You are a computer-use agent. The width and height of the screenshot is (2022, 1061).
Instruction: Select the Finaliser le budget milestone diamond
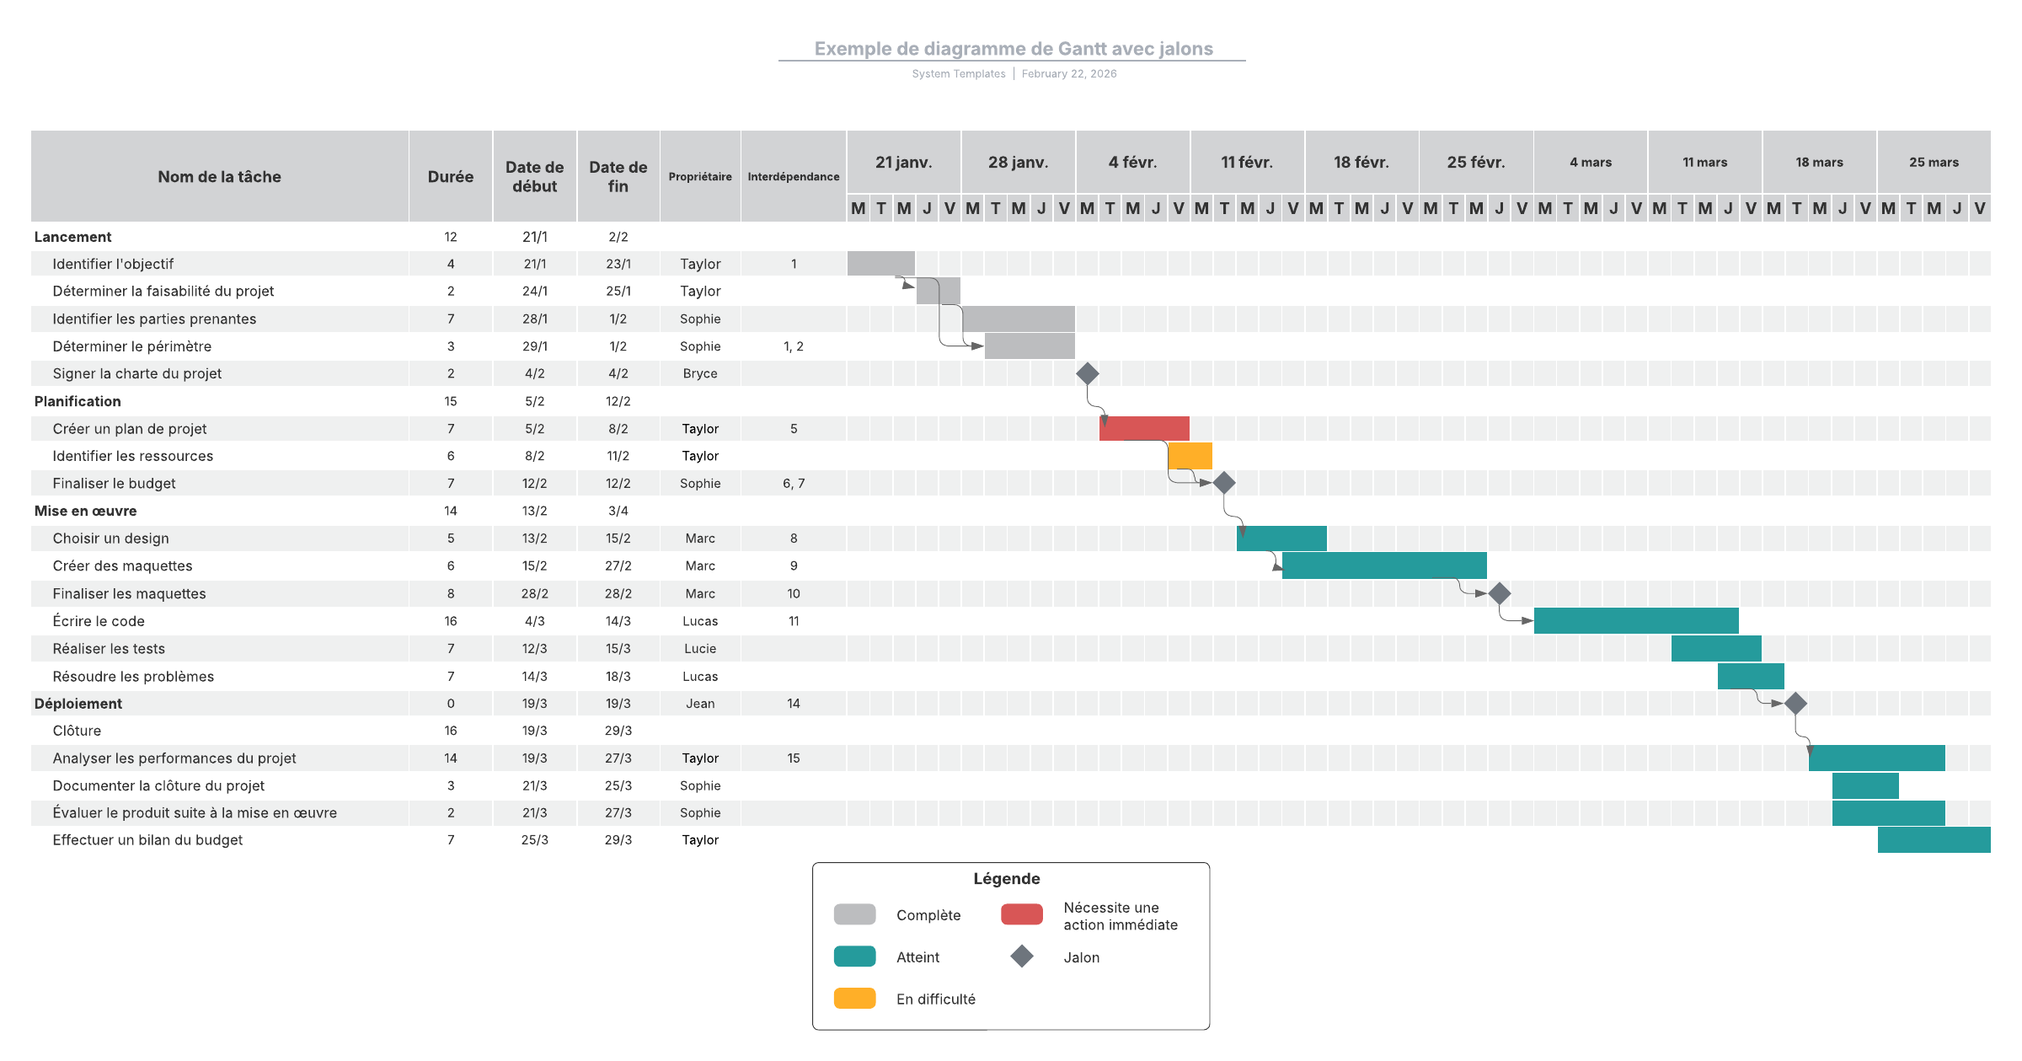tap(1224, 483)
